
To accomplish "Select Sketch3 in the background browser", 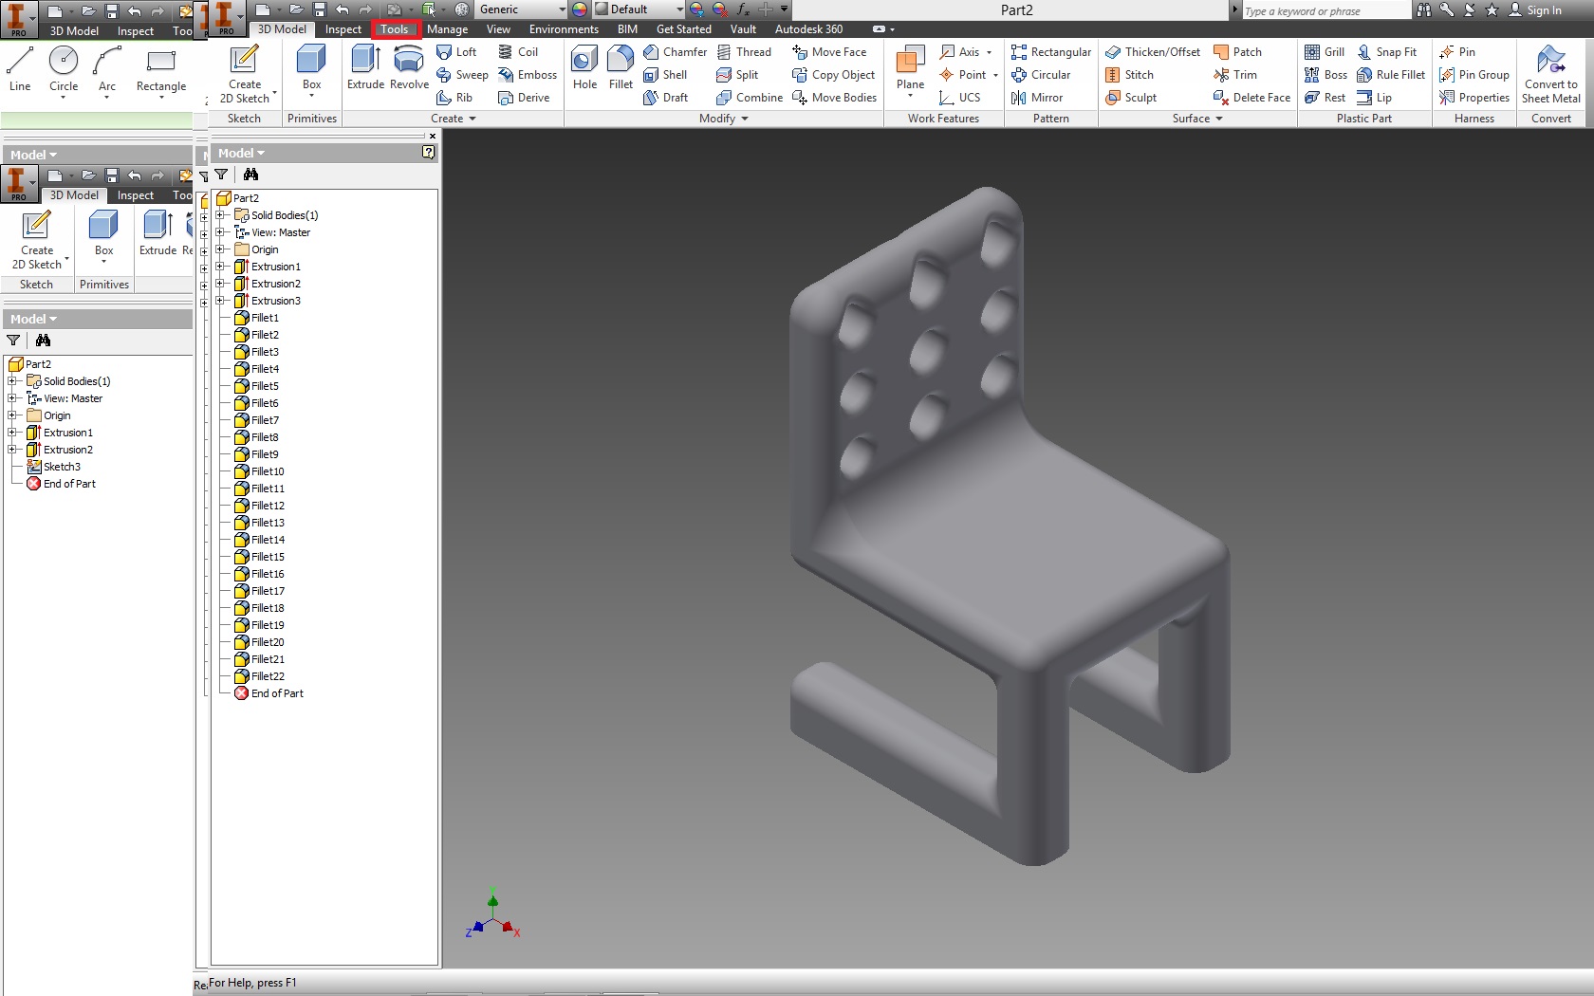I will pyautogui.click(x=54, y=467).
